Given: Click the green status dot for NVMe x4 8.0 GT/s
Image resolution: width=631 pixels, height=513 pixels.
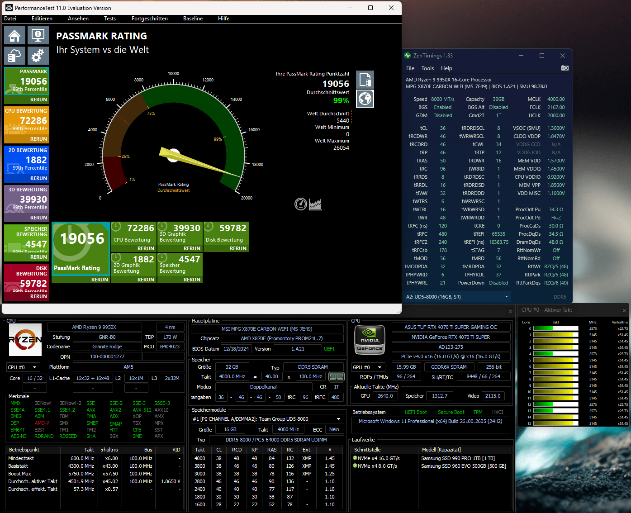Looking at the screenshot, I should pos(355,465).
